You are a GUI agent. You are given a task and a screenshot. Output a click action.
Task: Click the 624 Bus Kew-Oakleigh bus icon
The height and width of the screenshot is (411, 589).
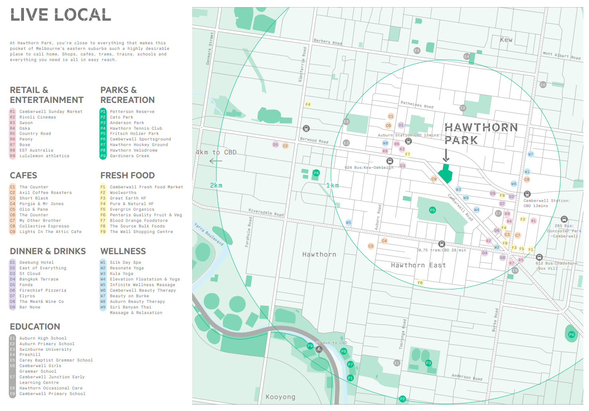pos(390,161)
